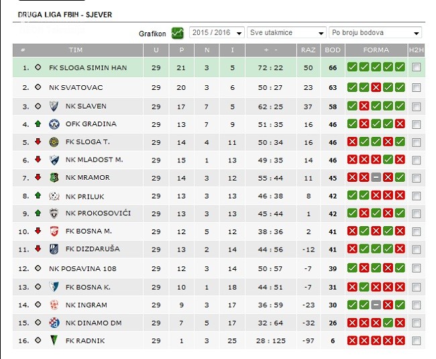The height and width of the screenshot is (359, 436).
Task: Click the FK Radnik club crest
Action: point(54,341)
